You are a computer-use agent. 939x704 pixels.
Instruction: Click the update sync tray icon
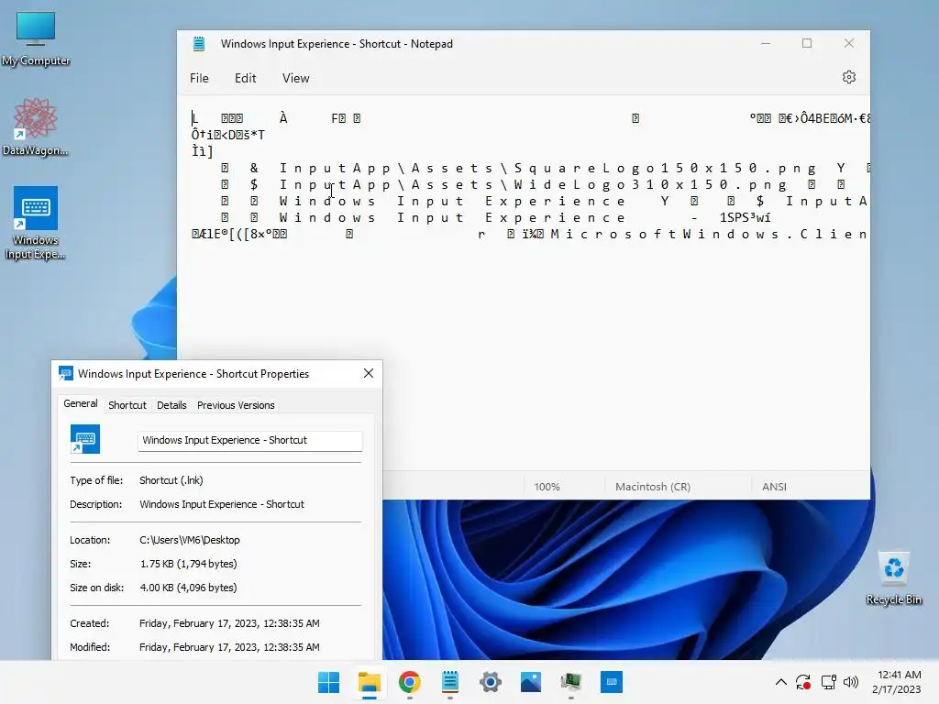[803, 682]
